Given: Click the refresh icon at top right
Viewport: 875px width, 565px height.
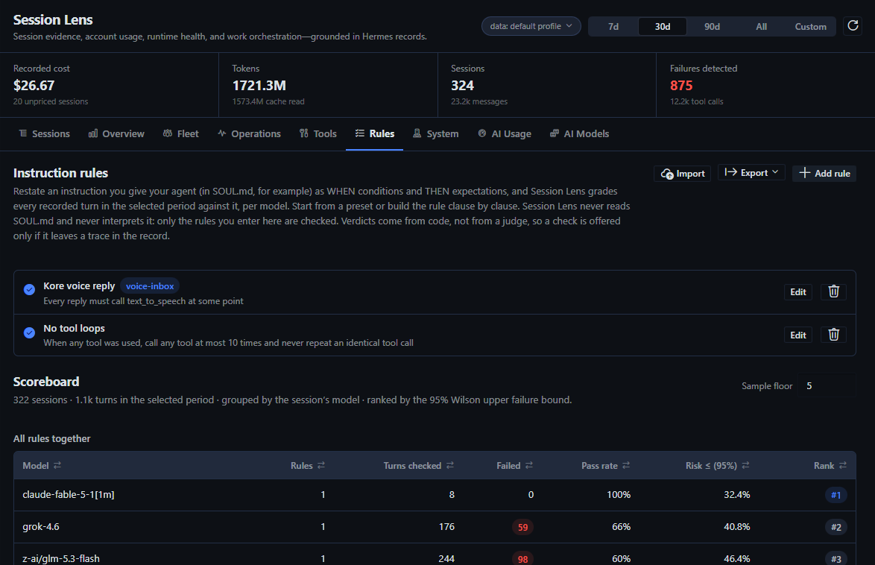Looking at the screenshot, I should (853, 25).
